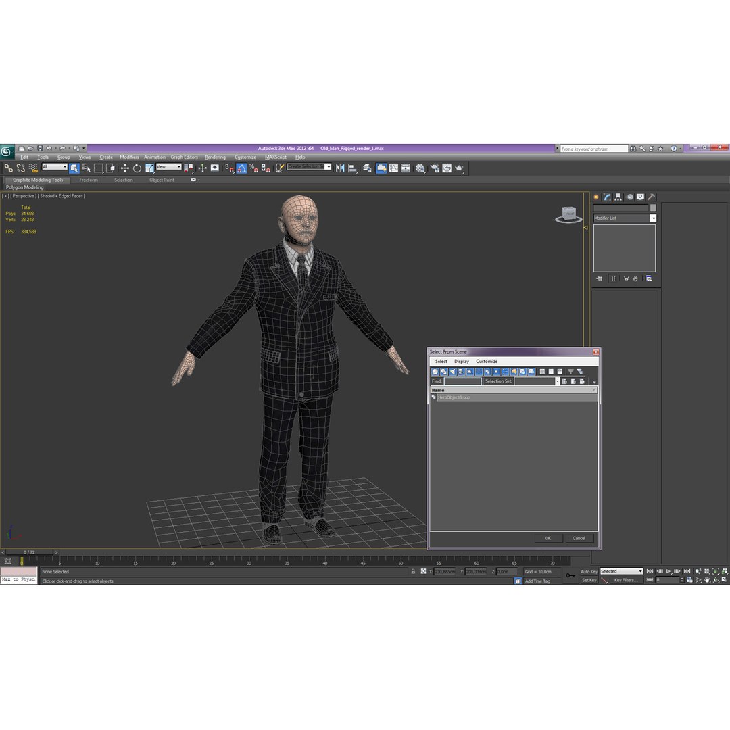Click the Select and Link tool
The height and width of the screenshot is (730, 730).
pyautogui.click(x=8, y=168)
